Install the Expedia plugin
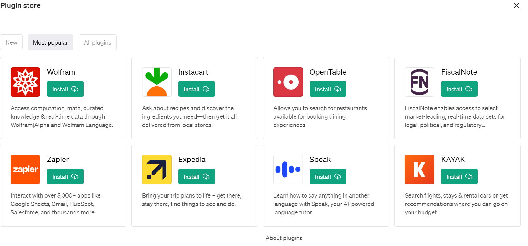 click(x=197, y=177)
